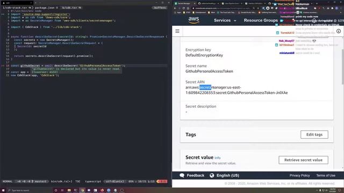Click the red error count badge in statusline
The width and height of the screenshot is (344, 193).
(x=162, y=181)
